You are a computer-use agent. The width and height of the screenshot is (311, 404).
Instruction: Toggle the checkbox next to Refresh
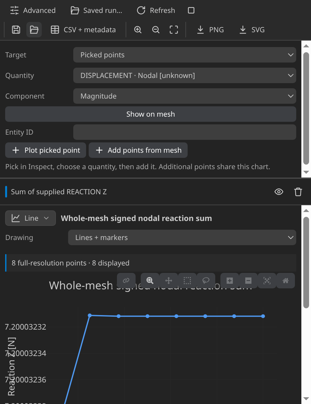coord(191,10)
